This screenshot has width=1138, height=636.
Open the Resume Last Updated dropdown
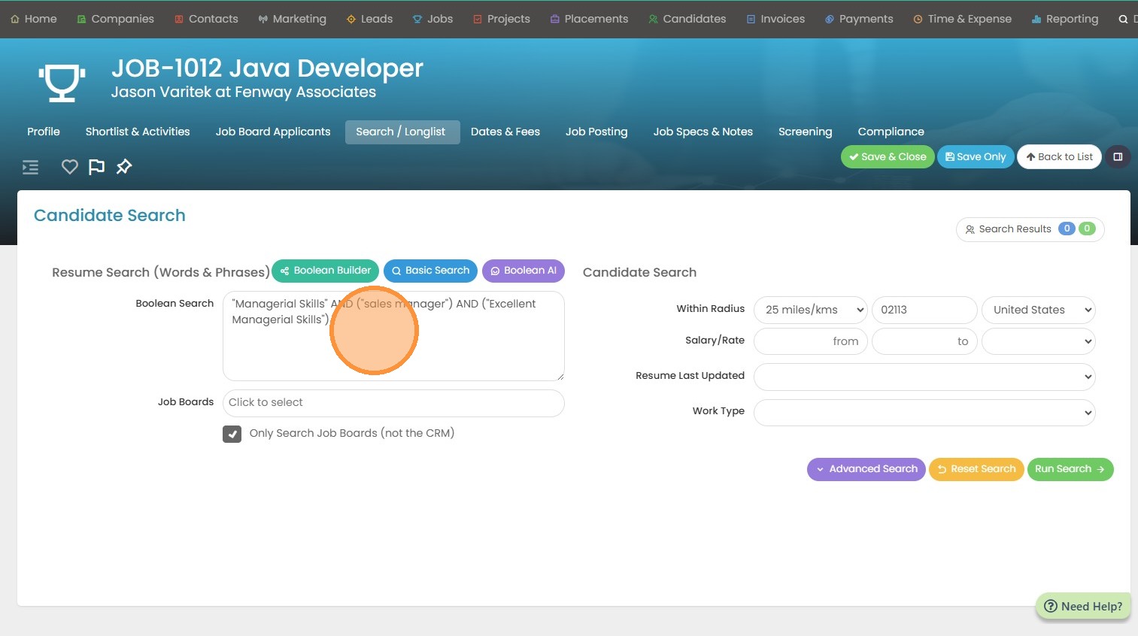click(924, 377)
